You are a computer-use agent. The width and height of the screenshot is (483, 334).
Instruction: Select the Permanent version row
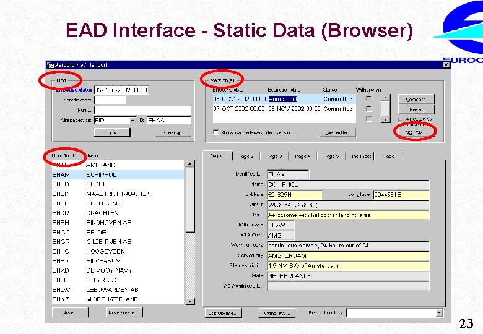[x=284, y=99]
